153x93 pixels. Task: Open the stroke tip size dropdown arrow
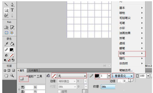[x=109, y=76]
